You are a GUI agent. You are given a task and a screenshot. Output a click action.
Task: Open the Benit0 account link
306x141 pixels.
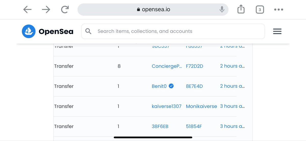159,86
